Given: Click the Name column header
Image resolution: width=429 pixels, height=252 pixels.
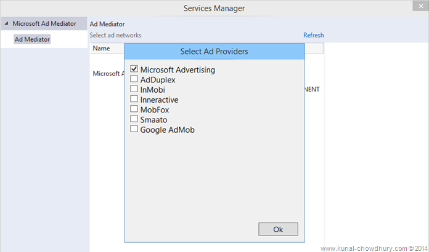Looking at the screenshot, I should 102,48.
